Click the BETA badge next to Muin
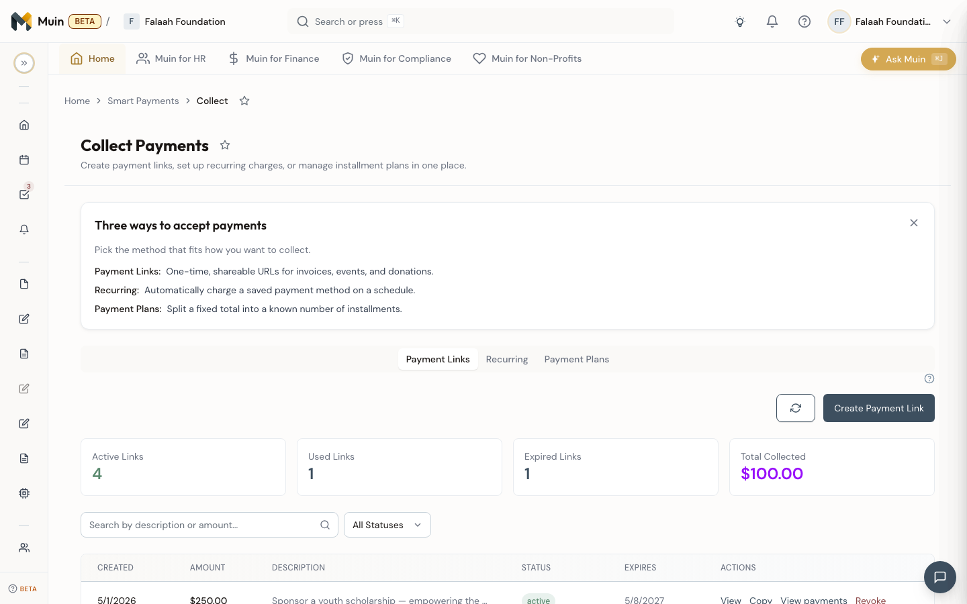967x604 pixels. pyautogui.click(x=85, y=21)
